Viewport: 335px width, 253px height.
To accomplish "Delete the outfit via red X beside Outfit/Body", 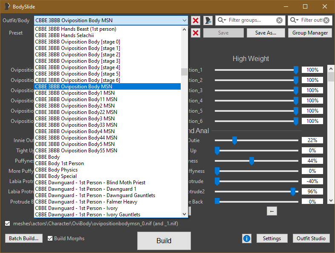I will point(196,20).
